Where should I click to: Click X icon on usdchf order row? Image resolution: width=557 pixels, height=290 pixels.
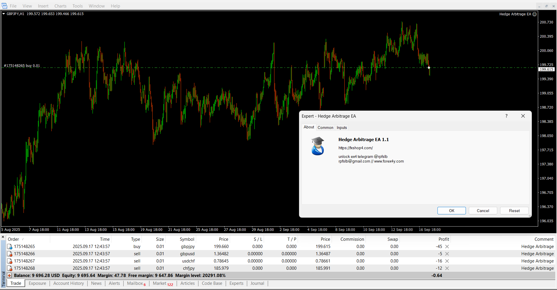click(x=447, y=261)
